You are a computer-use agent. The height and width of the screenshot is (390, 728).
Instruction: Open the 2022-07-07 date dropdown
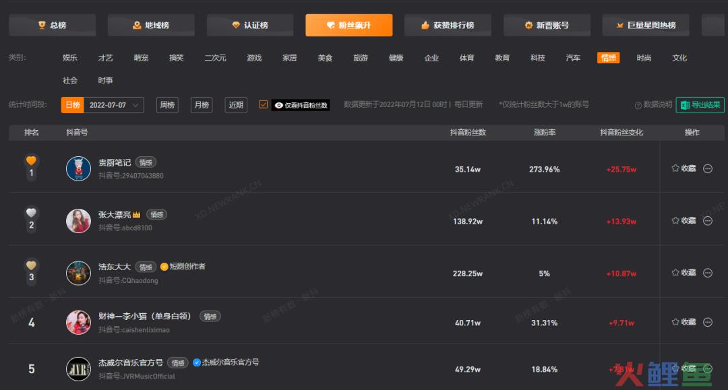pyautogui.click(x=114, y=105)
